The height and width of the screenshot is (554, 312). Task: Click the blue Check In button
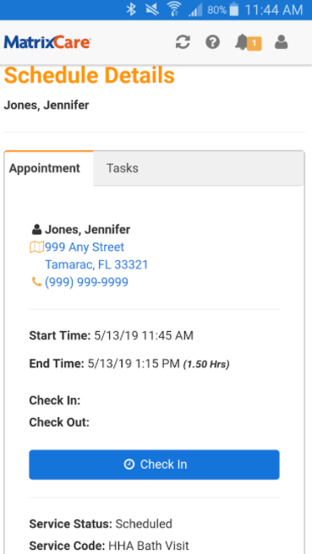[154, 464]
